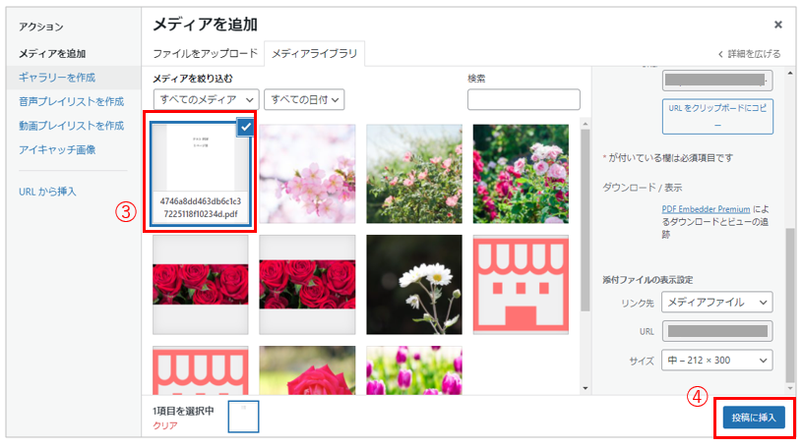Click the selected item preview thumbnail at bottom
This screenshot has height=447, width=803.
tap(243, 417)
